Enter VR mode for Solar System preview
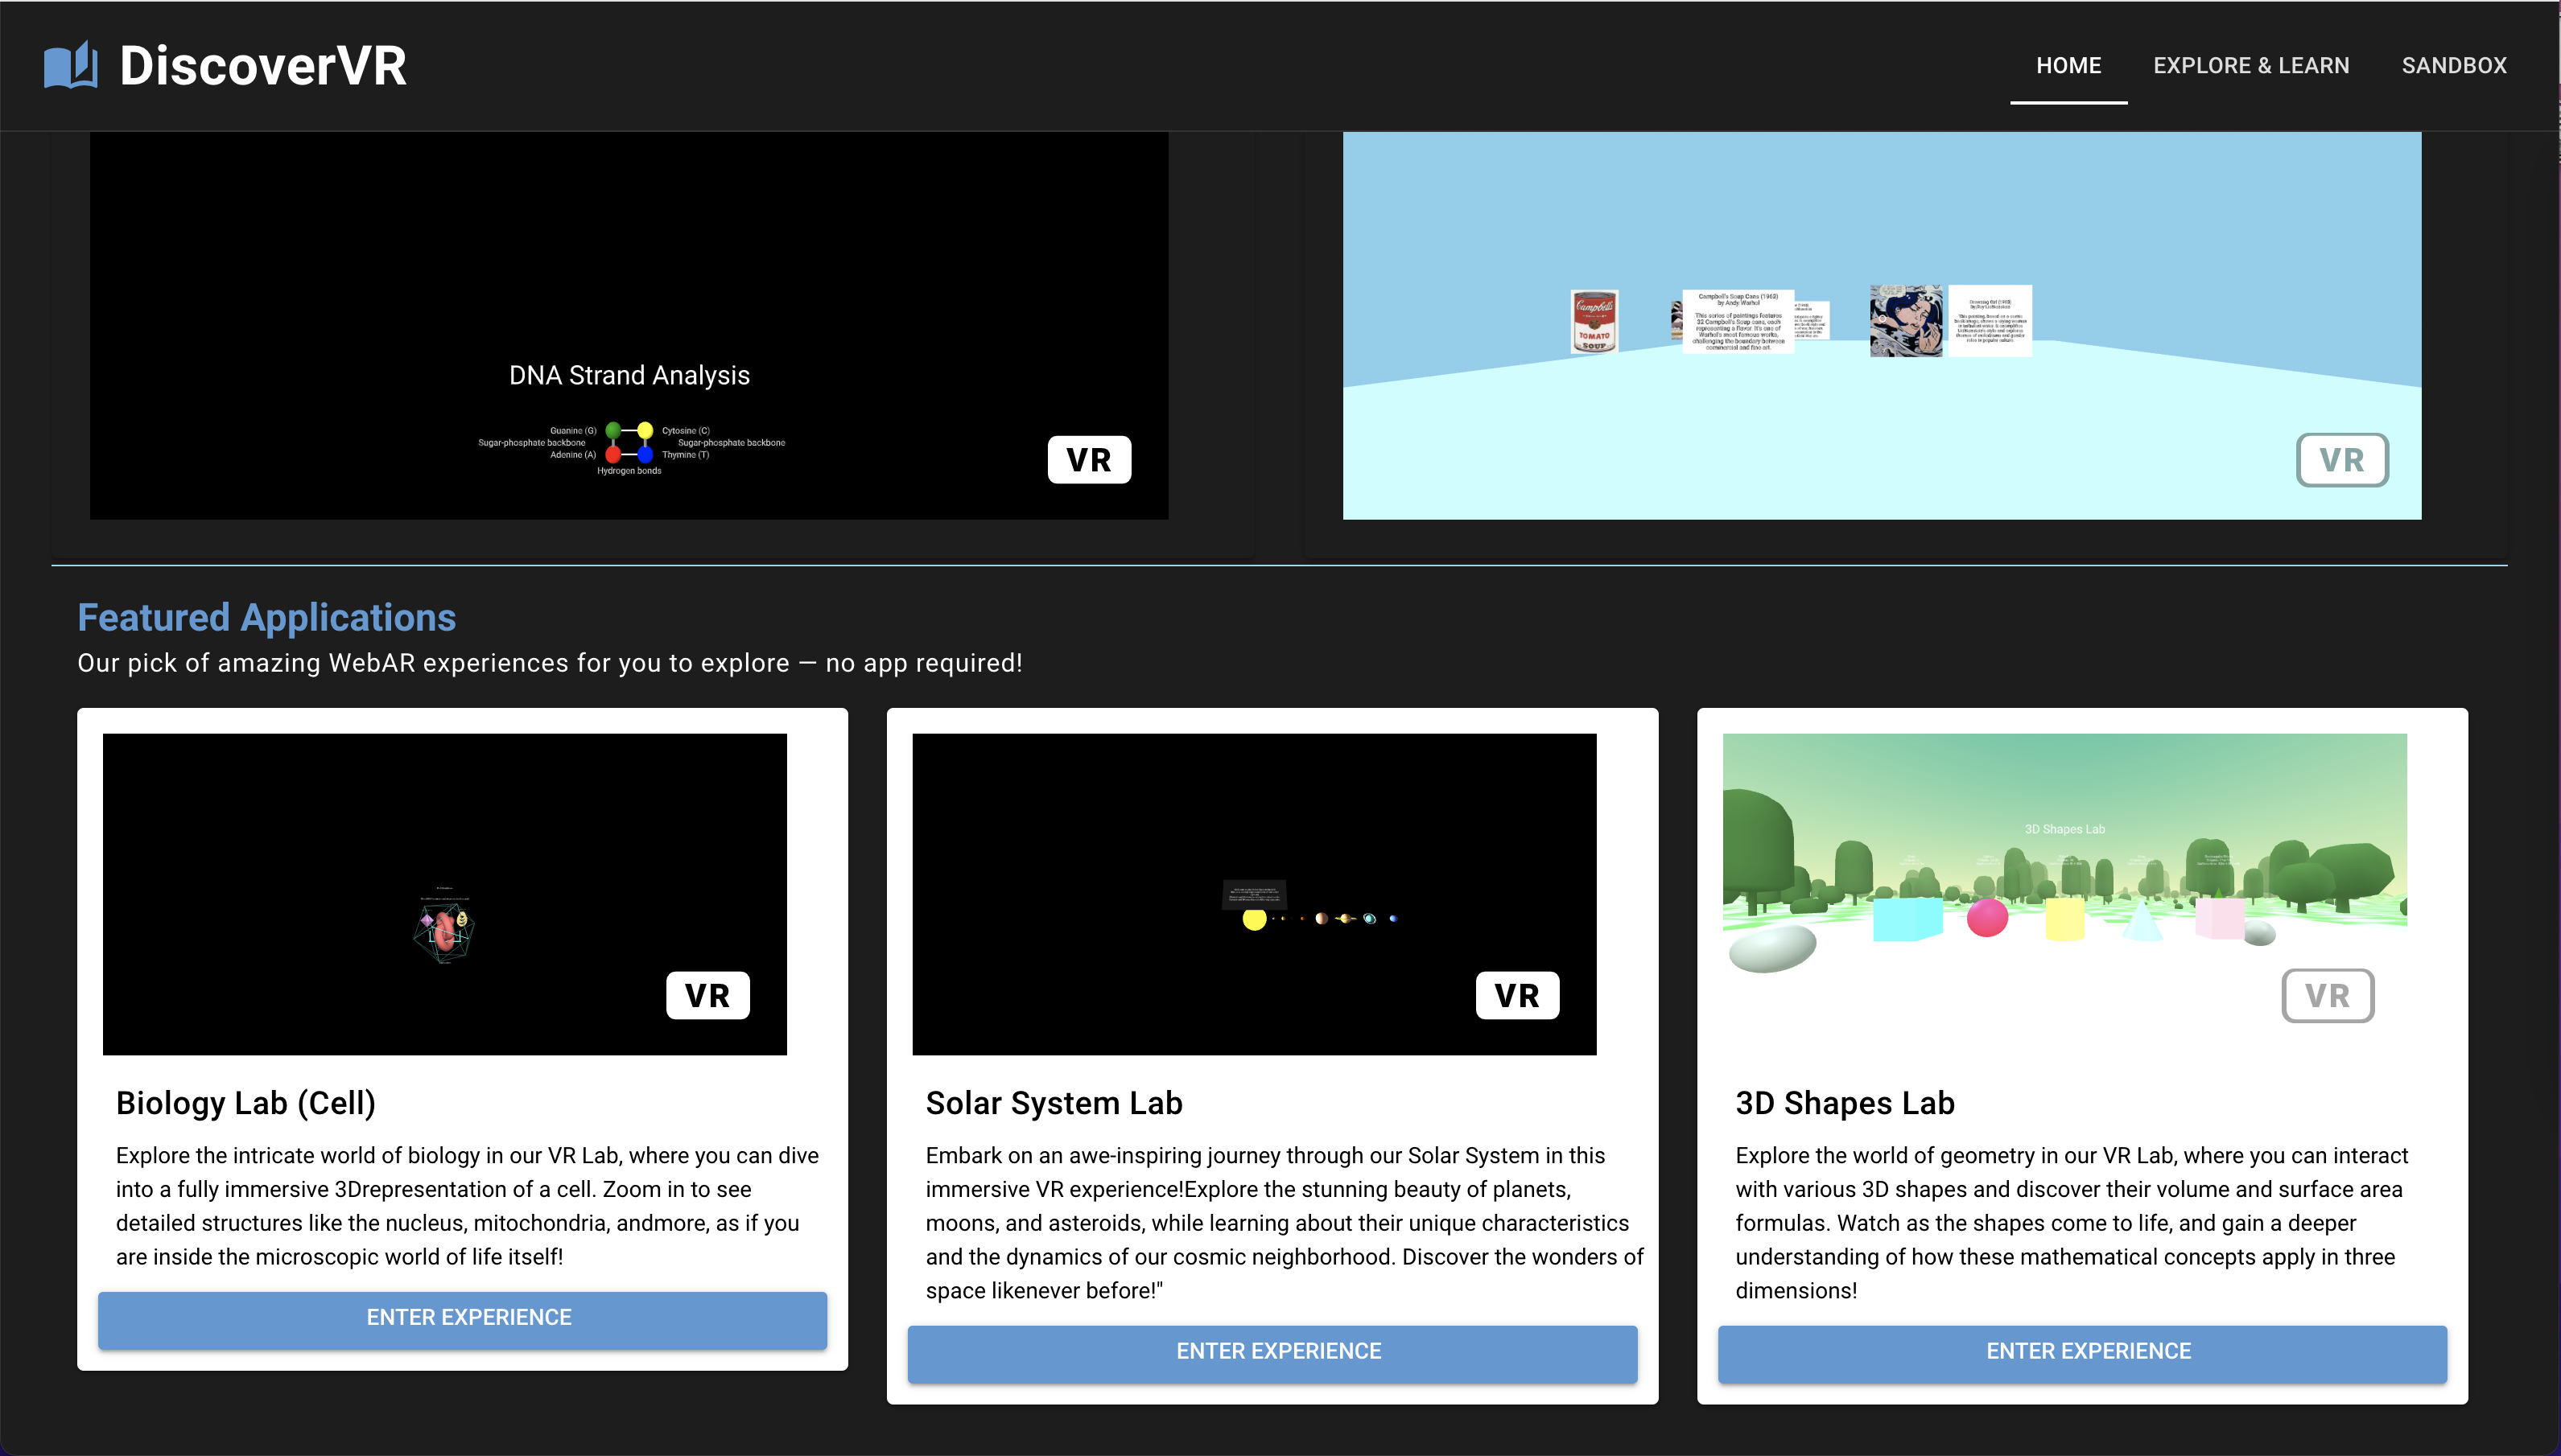 1516,995
